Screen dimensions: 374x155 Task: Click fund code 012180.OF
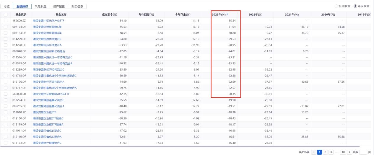[x=19, y=118]
